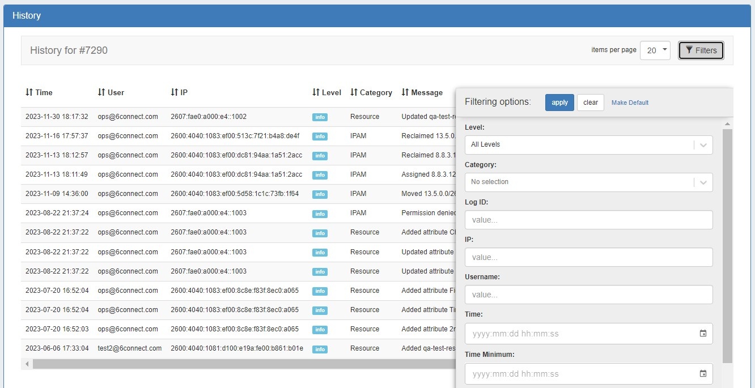Click the Log ID input field

tap(588, 220)
